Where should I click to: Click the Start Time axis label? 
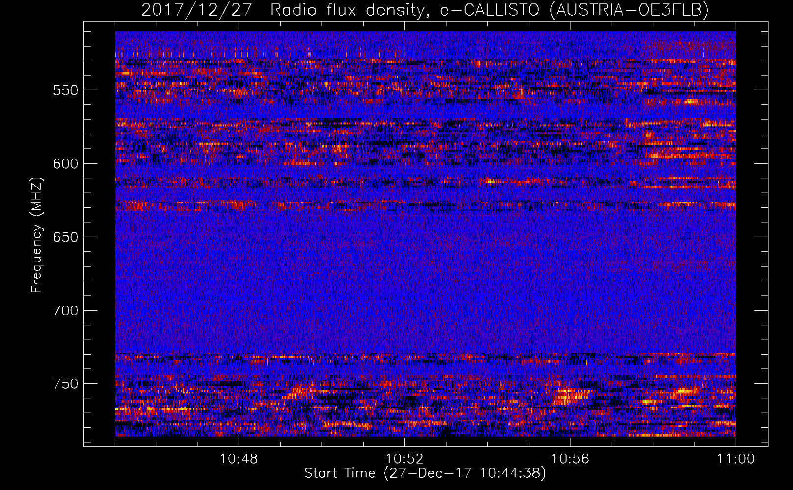(x=425, y=473)
